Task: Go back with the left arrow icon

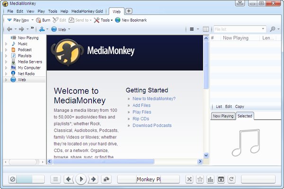Action: click(9, 29)
